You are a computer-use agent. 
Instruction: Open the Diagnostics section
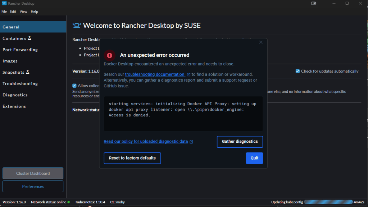click(x=33, y=95)
